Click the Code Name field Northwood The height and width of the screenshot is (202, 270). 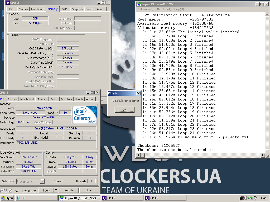click(x=30, y=113)
